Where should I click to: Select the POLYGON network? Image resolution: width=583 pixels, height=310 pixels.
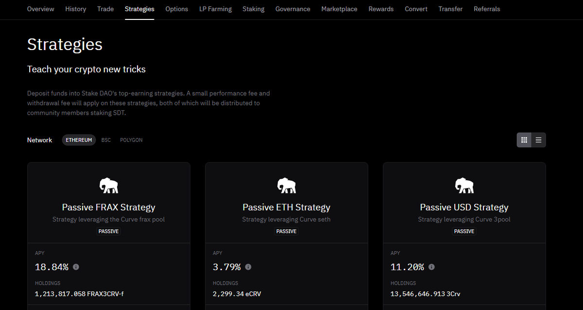131,140
